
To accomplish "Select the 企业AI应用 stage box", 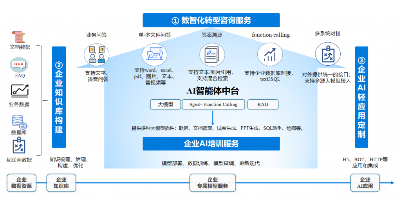I will pyautogui.click(x=365, y=183).
